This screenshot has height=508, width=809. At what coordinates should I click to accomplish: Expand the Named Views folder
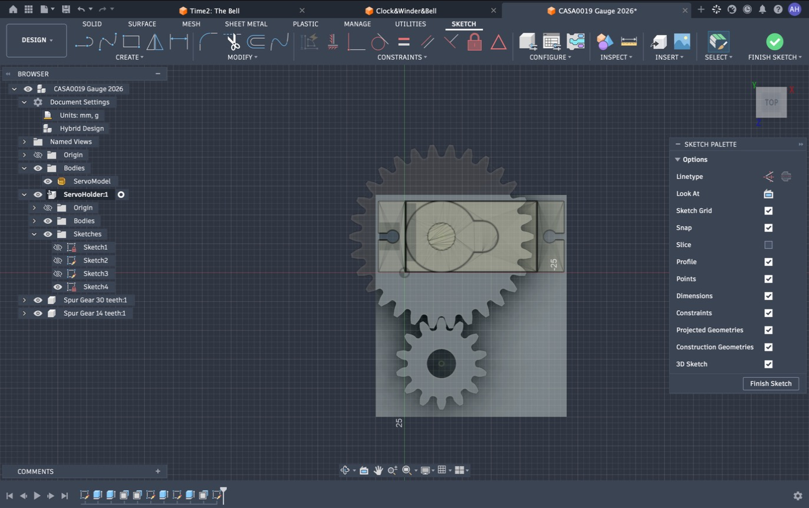[x=24, y=142]
